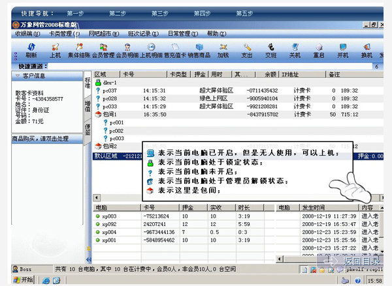Viewport: 392px width, 286px height.
Task: Click the help icon in system tray
Action: (x=358, y=281)
